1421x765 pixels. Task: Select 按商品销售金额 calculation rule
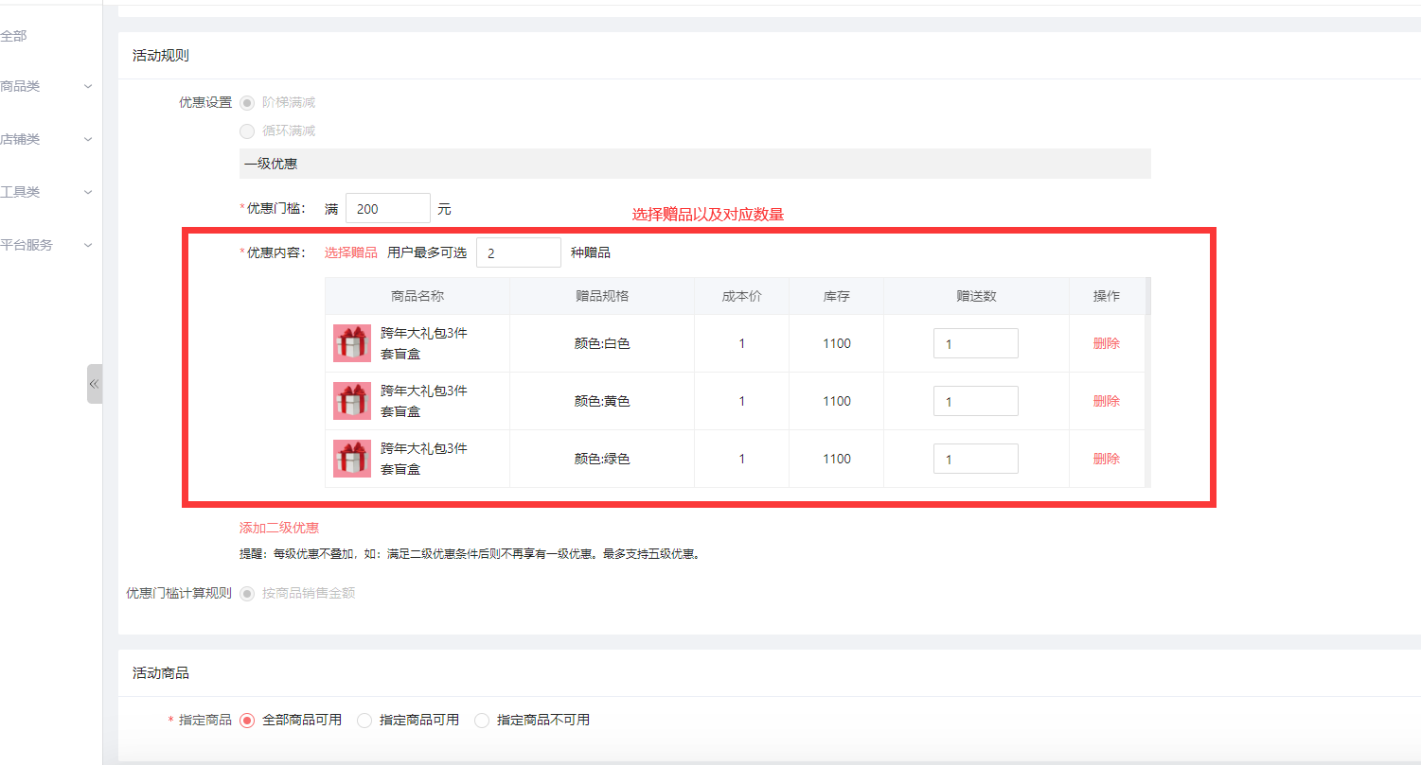pyautogui.click(x=247, y=593)
